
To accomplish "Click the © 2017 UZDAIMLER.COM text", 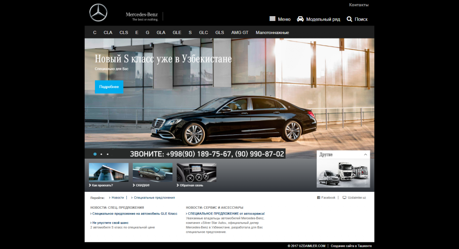I will [307, 246].
